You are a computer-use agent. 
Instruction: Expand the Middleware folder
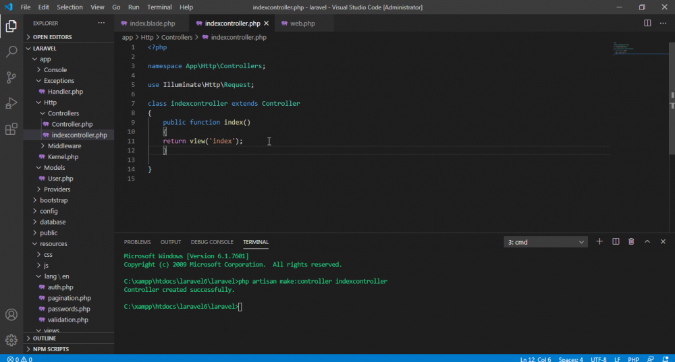(x=69, y=146)
